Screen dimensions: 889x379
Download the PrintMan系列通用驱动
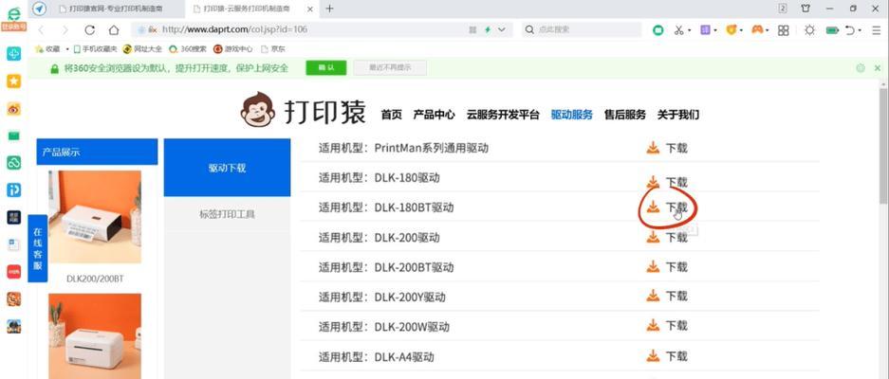pos(667,149)
